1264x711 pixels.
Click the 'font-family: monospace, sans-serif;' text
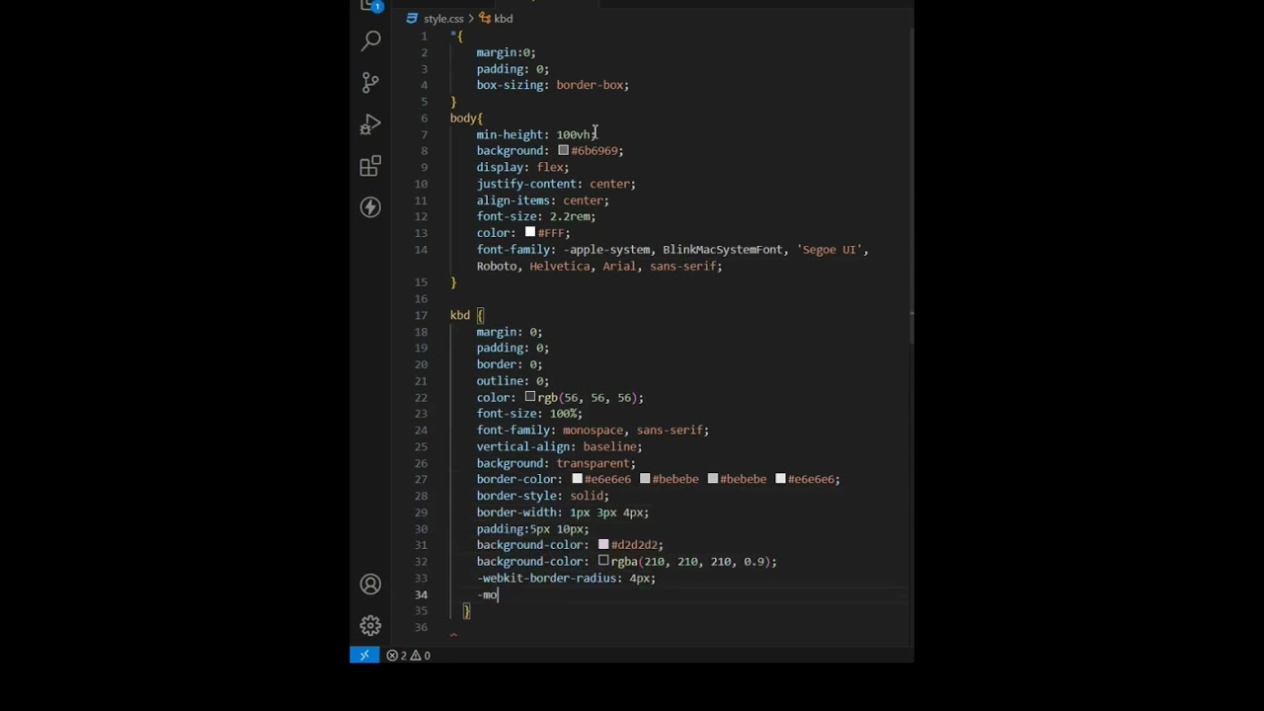(x=592, y=431)
